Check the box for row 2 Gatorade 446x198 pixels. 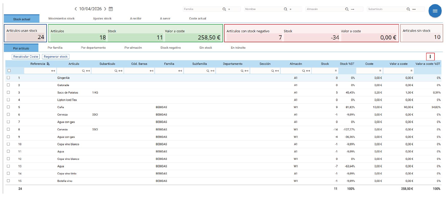[8, 85]
